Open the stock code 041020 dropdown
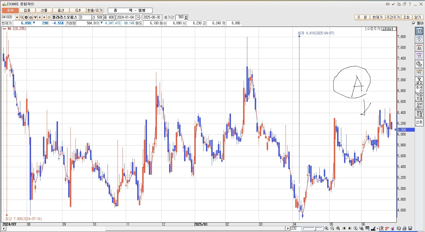425x232 pixels. [17, 17]
